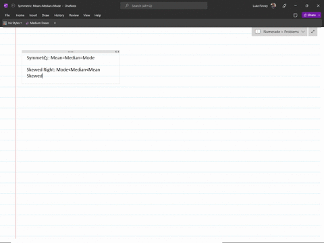Open the Help tab
This screenshot has height=243, width=324.
click(98, 16)
